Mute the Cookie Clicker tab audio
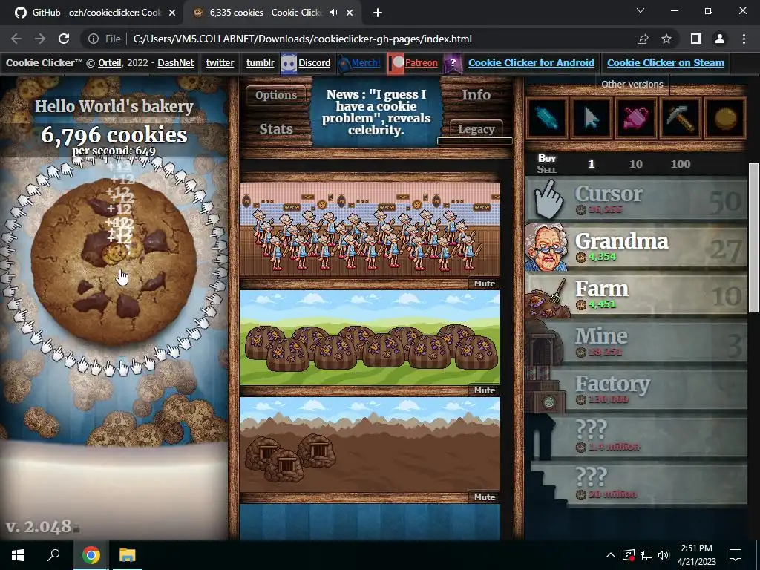The height and width of the screenshot is (570, 760). 333,13
